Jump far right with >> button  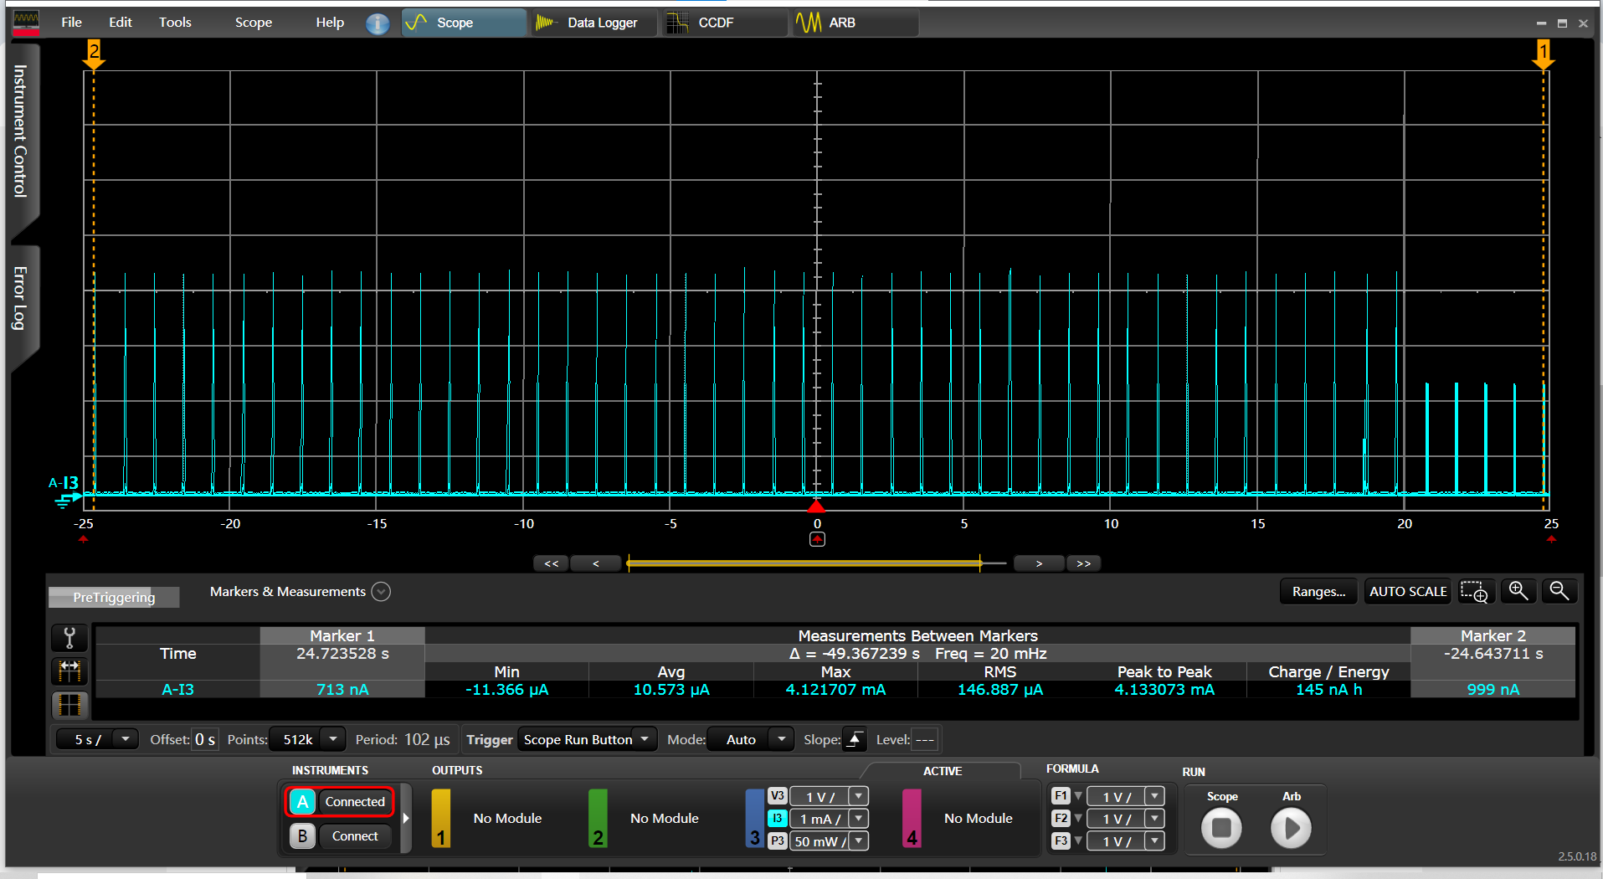click(x=1083, y=563)
